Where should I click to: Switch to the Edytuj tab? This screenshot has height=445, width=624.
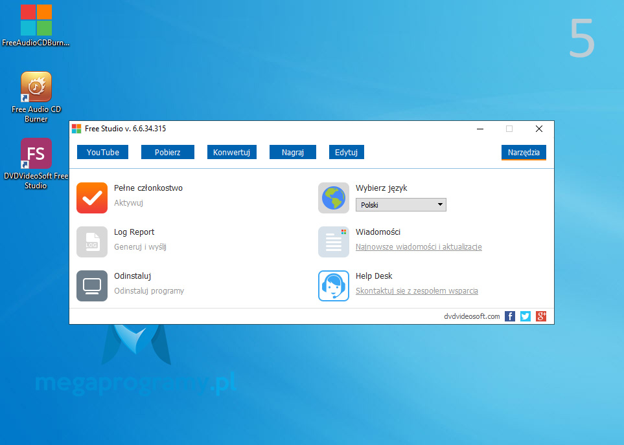pos(346,152)
